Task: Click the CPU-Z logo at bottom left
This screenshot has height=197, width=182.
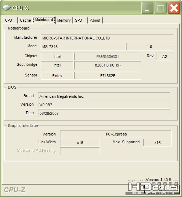Action: coord(15,190)
